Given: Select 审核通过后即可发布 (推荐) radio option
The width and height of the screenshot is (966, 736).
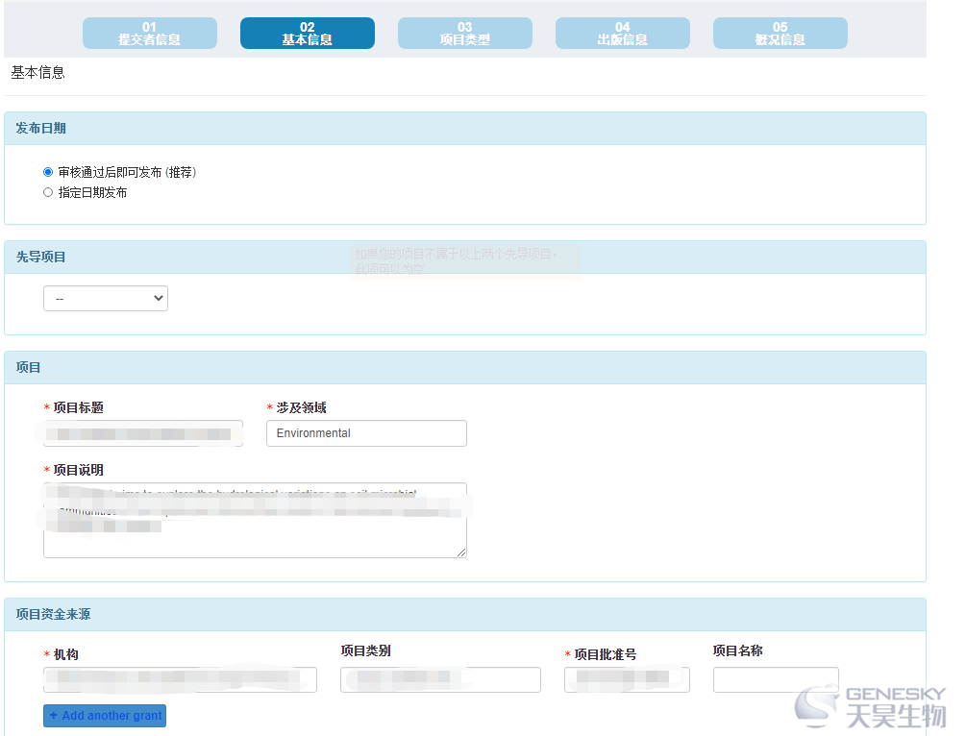Looking at the screenshot, I should [48, 172].
